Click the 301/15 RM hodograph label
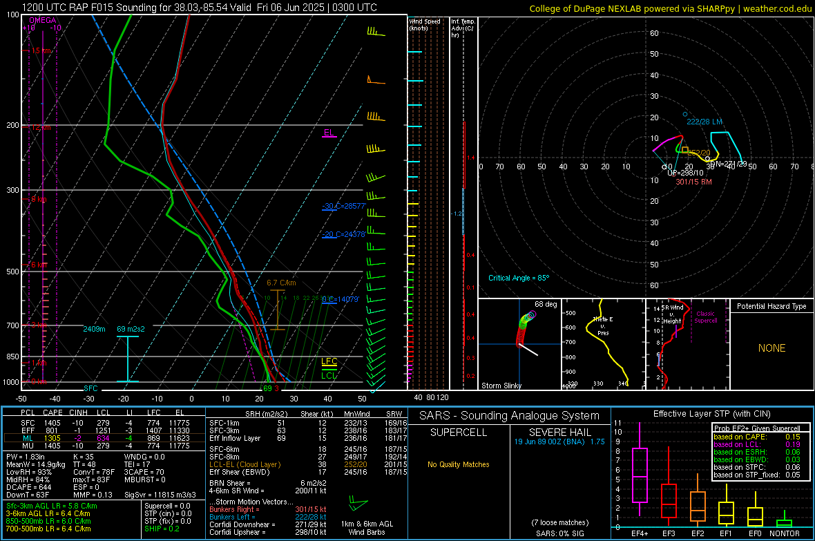The width and height of the screenshot is (815, 541). (x=693, y=182)
